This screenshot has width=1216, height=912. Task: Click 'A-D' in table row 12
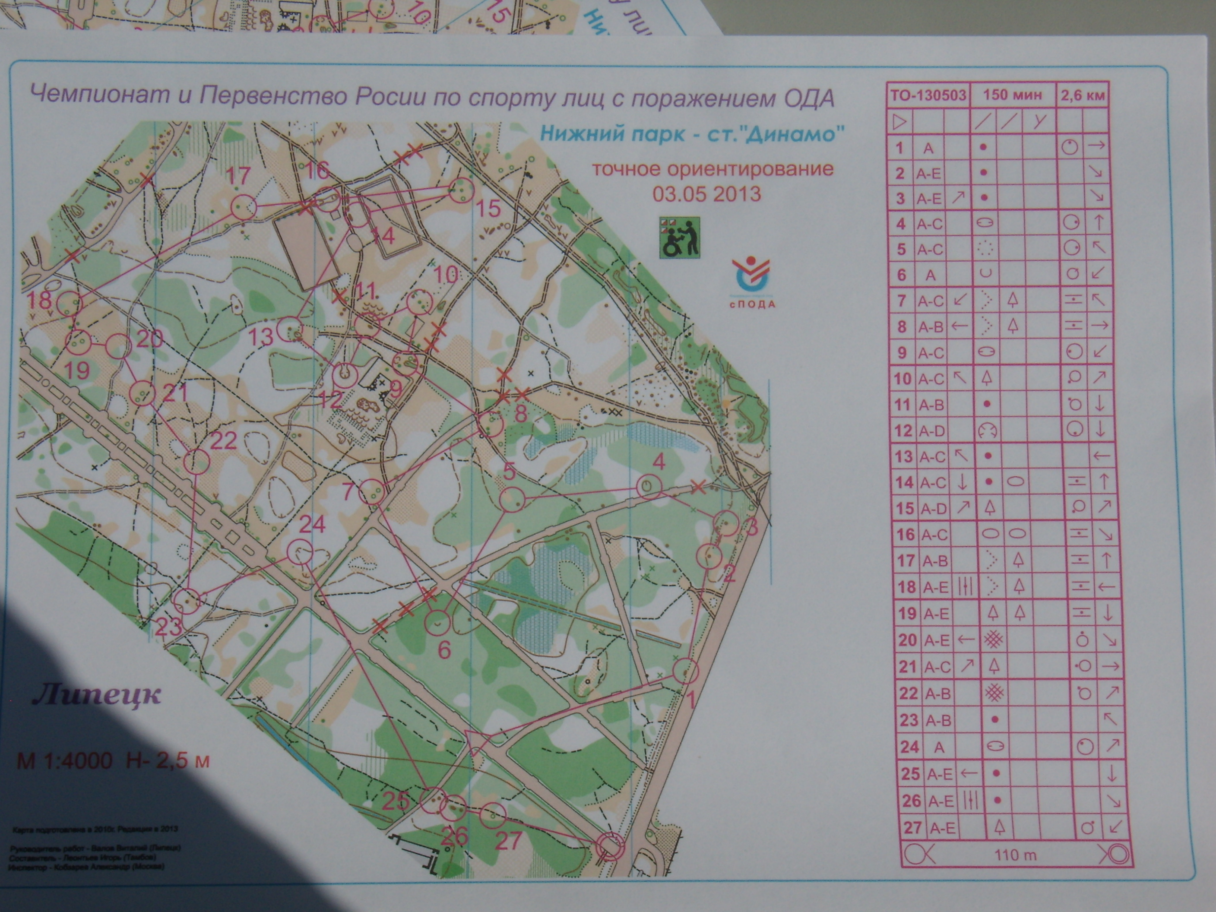click(931, 431)
